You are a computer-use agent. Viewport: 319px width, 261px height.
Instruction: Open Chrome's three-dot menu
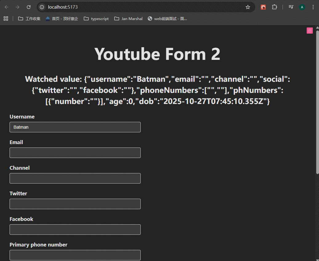click(x=313, y=7)
